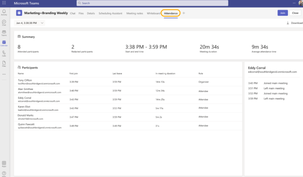
Task: Open Files in the left sidebar
Action: coord(4,63)
